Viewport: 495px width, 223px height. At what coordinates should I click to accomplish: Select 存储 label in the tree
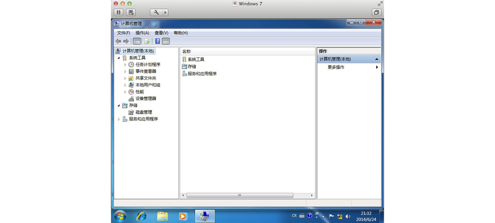pyautogui.click(x=133, y=105)
